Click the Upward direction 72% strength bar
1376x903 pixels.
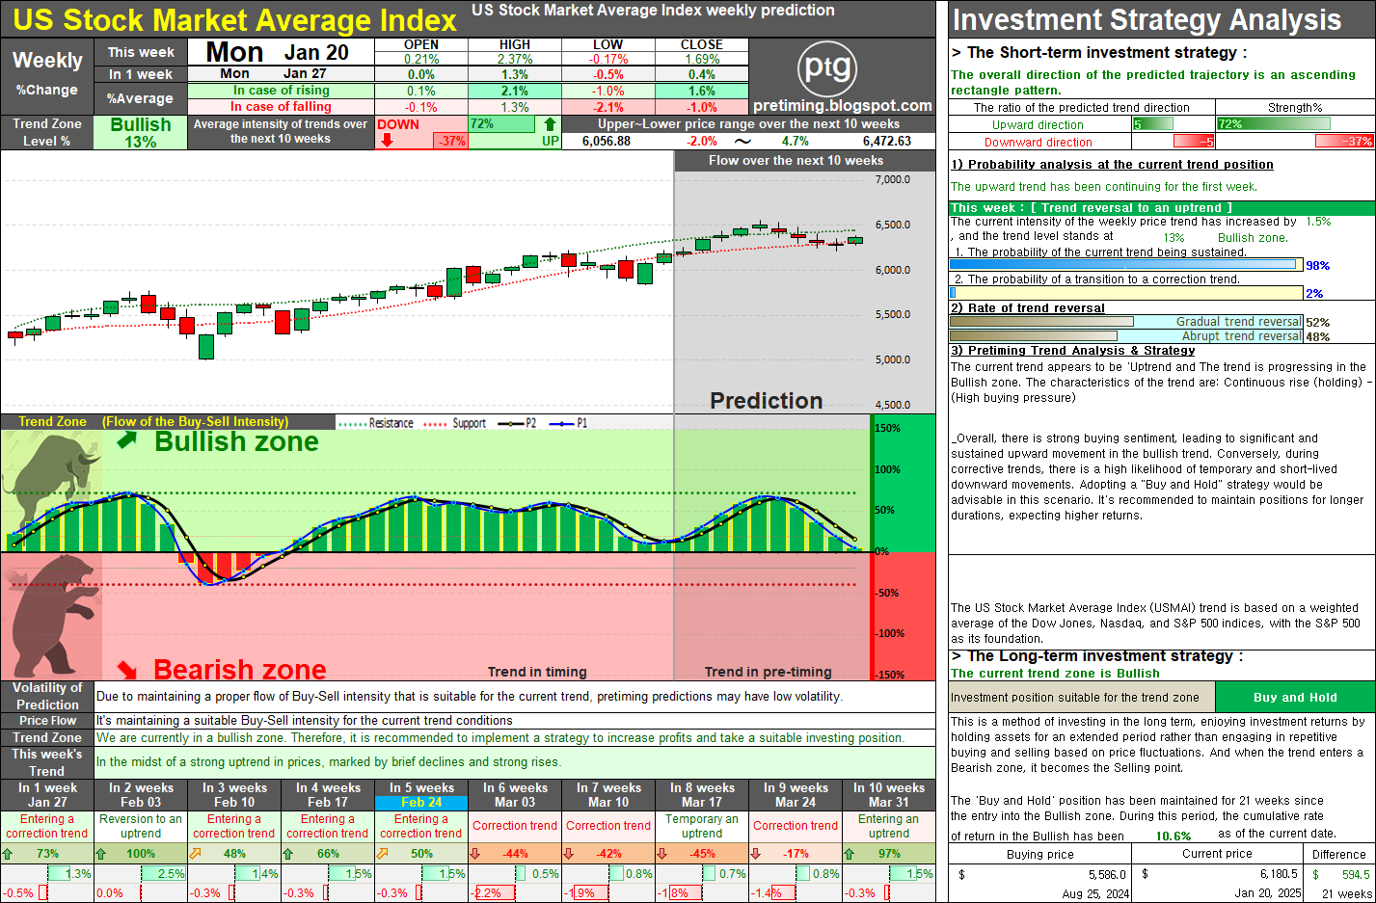pyautogui.click(x=1273, y=123)
